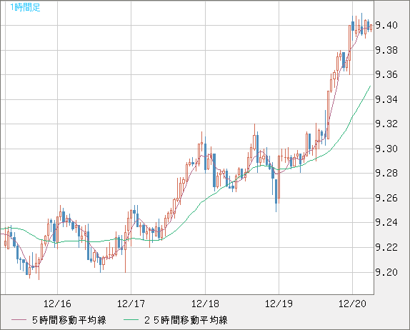Click the 9.24 price axis label

click(x=386, y=223)
